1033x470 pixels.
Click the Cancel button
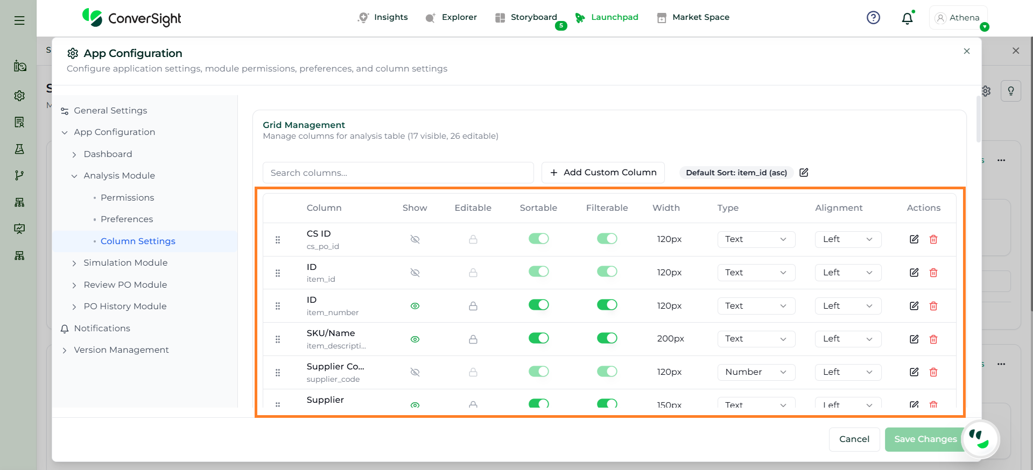(x=854, y=439)
